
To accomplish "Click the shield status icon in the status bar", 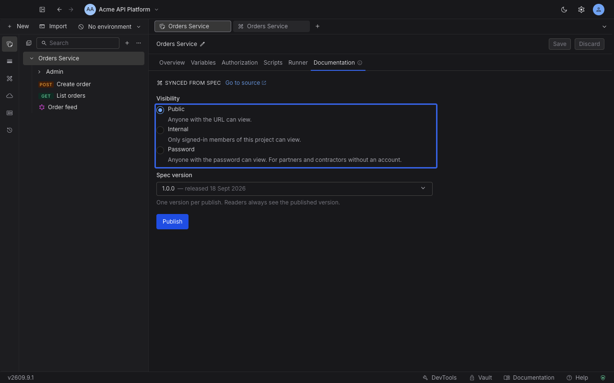I will (603, 378).
